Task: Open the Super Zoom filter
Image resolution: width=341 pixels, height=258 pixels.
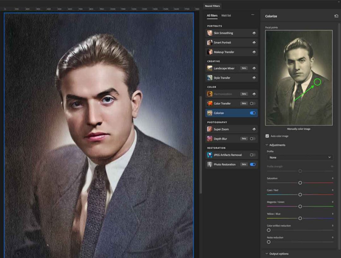Action: (x=209, y=129)
